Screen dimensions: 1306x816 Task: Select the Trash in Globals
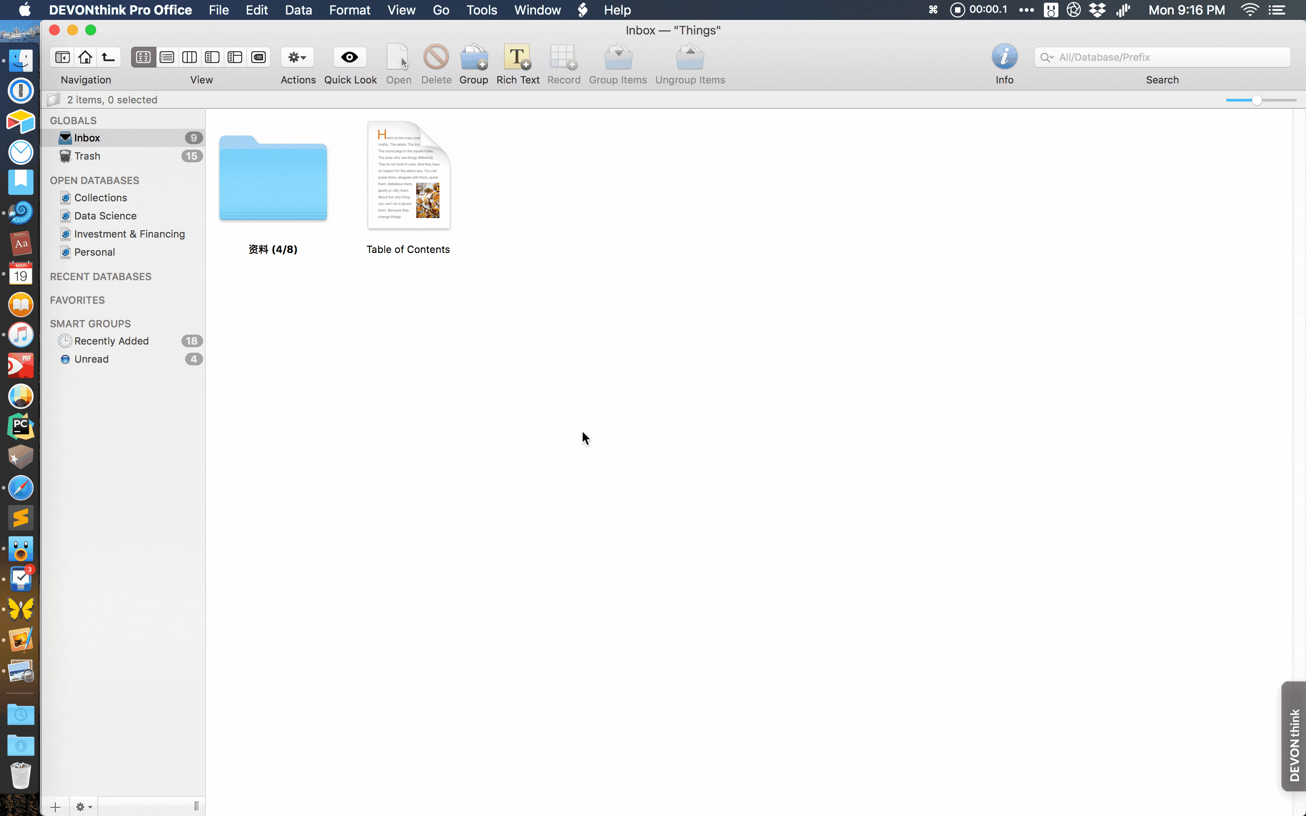[x=87, y=156]
